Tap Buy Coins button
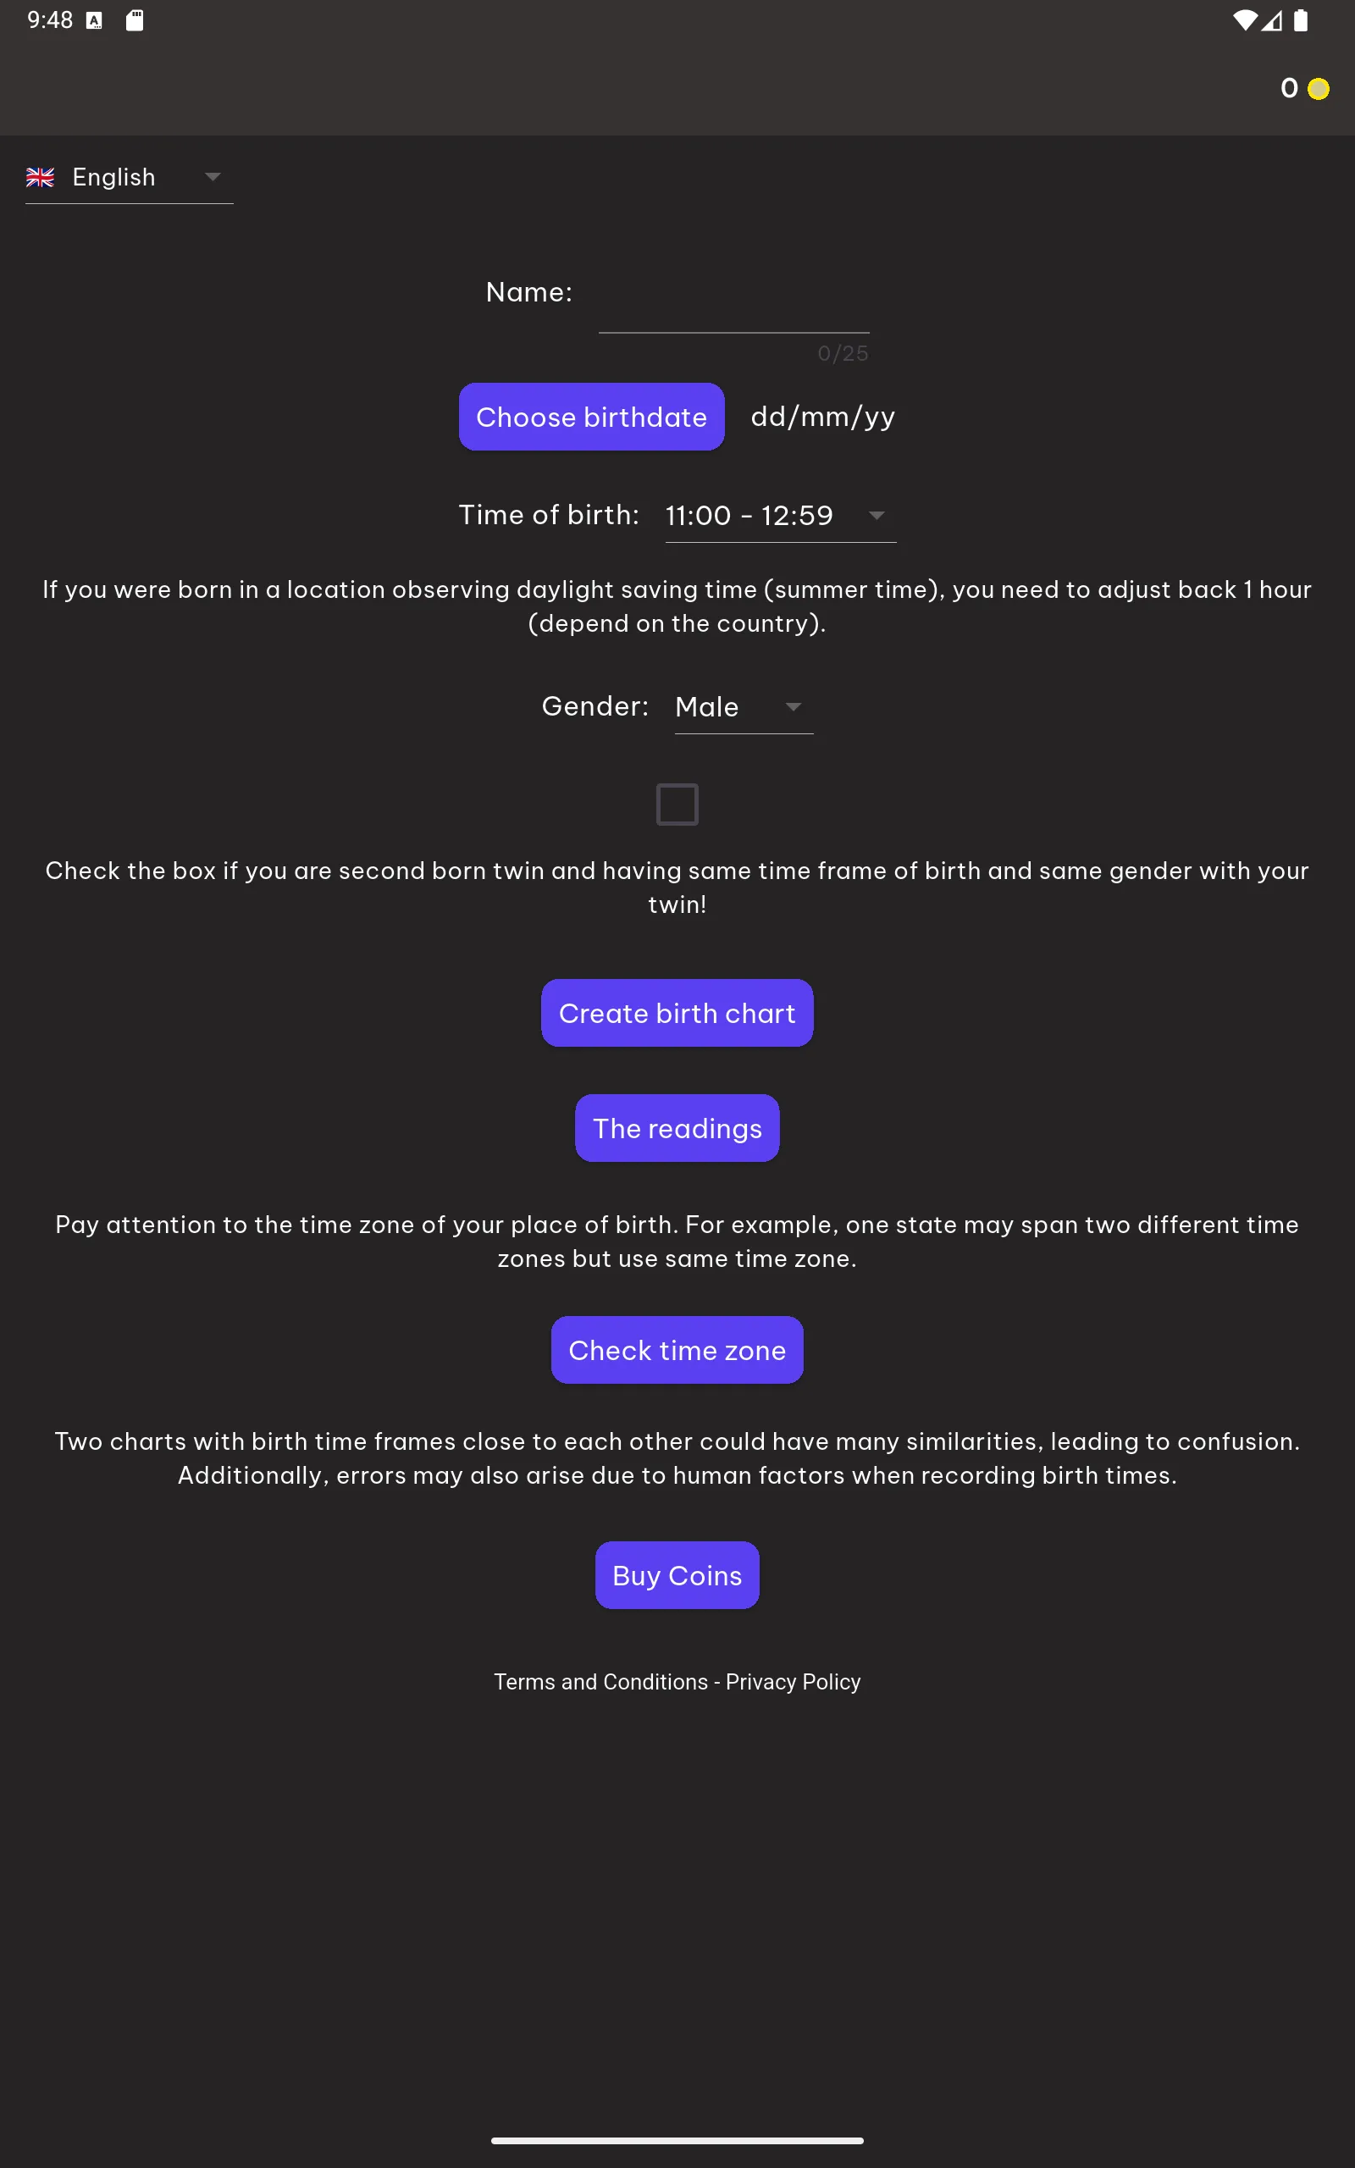 point(677,1575)
